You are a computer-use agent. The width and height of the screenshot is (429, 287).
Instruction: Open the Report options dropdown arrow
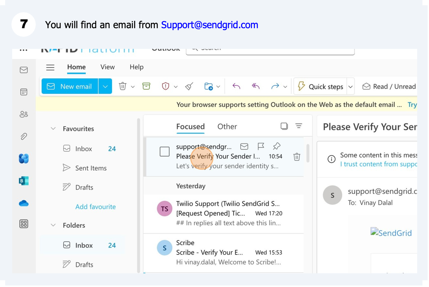click(176, 87)
